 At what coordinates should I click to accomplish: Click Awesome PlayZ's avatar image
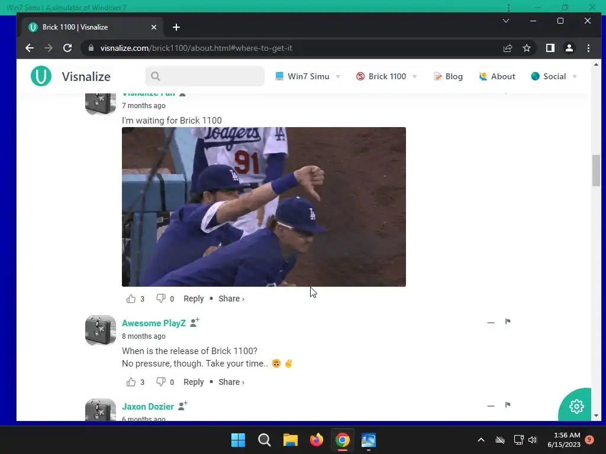[101, 330]
